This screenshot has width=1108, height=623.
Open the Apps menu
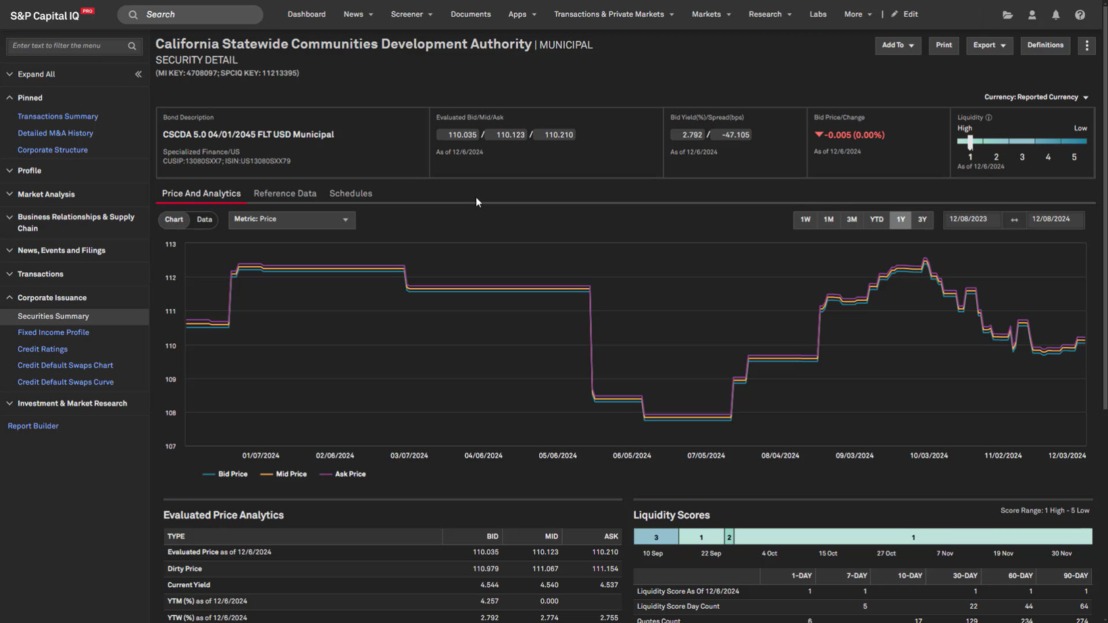tap(522, 14)
